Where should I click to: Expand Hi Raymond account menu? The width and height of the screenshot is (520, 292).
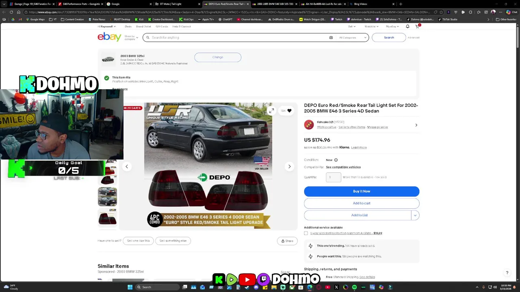[106, 26]
